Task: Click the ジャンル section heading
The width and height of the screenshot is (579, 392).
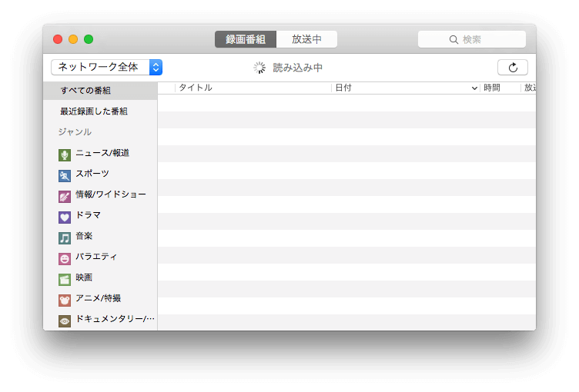Action: pos(75,132)
